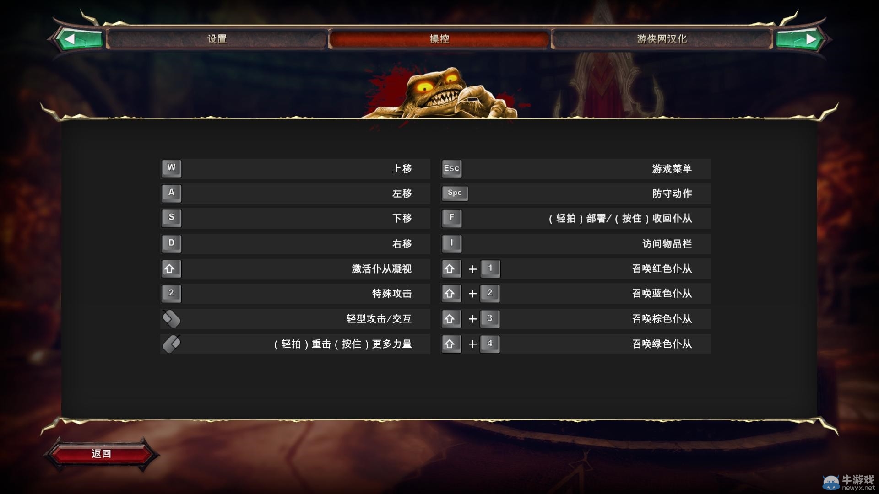Switch to the 设置 tab

(217, 39)
